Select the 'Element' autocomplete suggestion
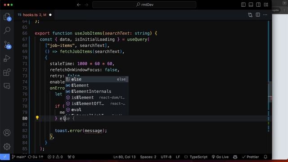The width and height of the screenshot is (288, 162). (x=97, y=85)
